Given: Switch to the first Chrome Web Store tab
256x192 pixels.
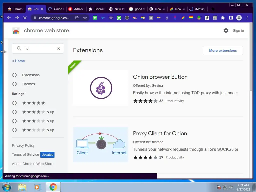Looking at the screenshot, I should (x=16, y=9).
